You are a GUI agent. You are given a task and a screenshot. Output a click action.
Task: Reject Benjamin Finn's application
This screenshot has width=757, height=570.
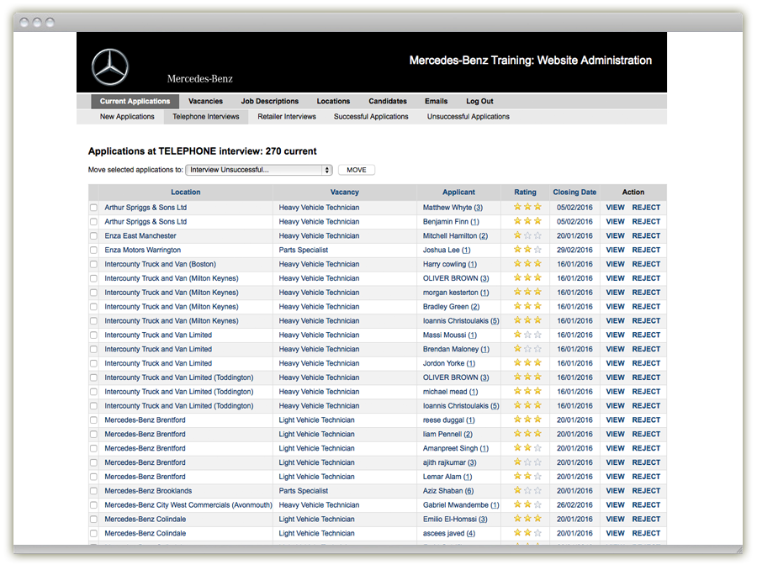click(x=646, y=222)
